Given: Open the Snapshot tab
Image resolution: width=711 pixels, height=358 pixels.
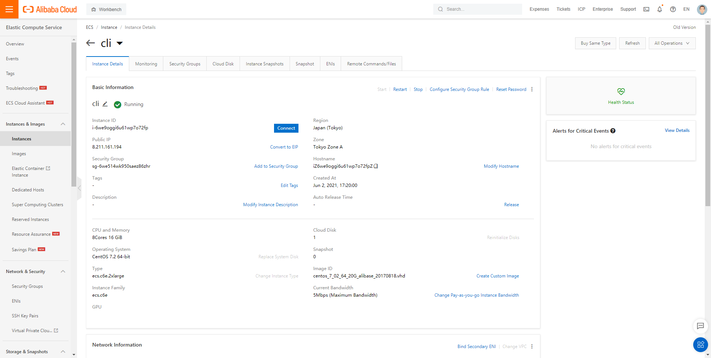Looking at the screenshot, I should tap(304, 64).
